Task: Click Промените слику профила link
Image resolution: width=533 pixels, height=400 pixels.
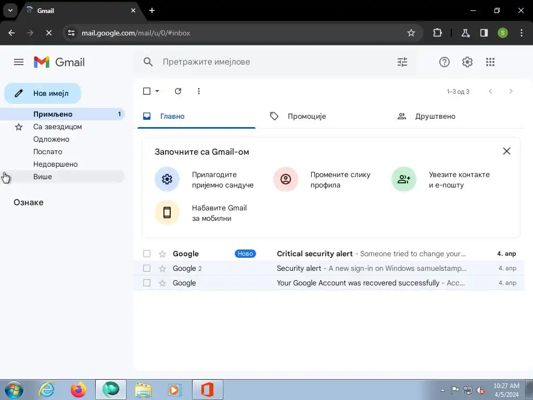Action: pyautogui.click(x=340, y=180)
